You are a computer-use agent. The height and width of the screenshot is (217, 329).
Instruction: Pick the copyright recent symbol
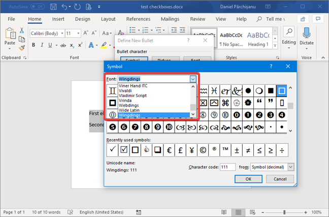coord(203,150)
